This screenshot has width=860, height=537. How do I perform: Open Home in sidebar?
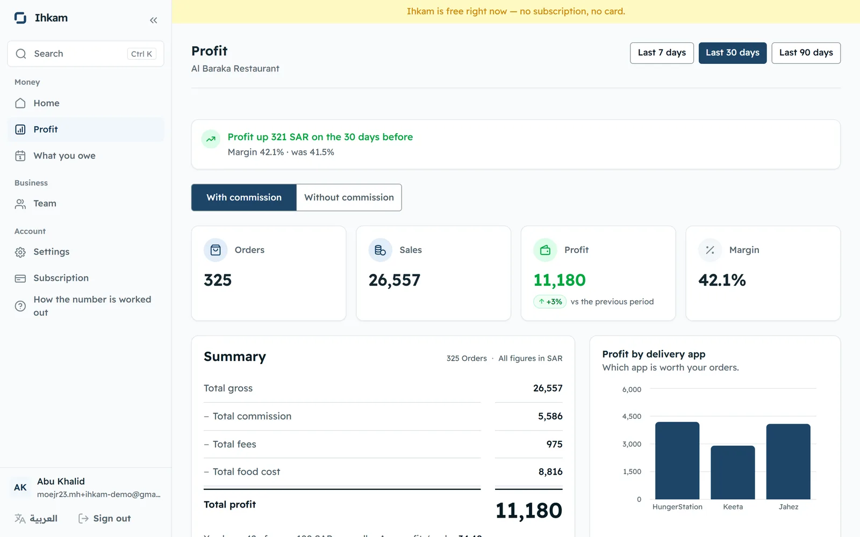tap(86, 103)
